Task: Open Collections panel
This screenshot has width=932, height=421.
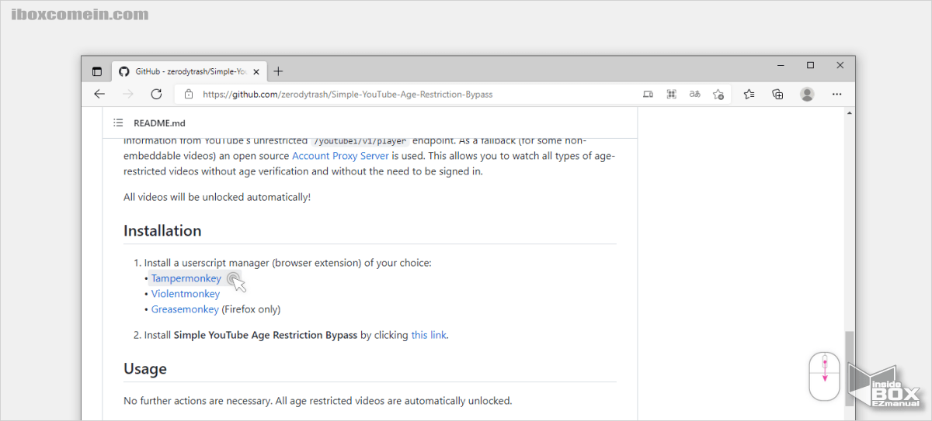Action: (x=777, y=95)
